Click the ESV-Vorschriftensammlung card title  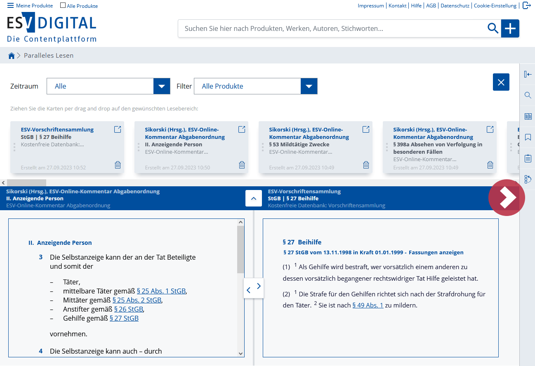tap(57, 129)
